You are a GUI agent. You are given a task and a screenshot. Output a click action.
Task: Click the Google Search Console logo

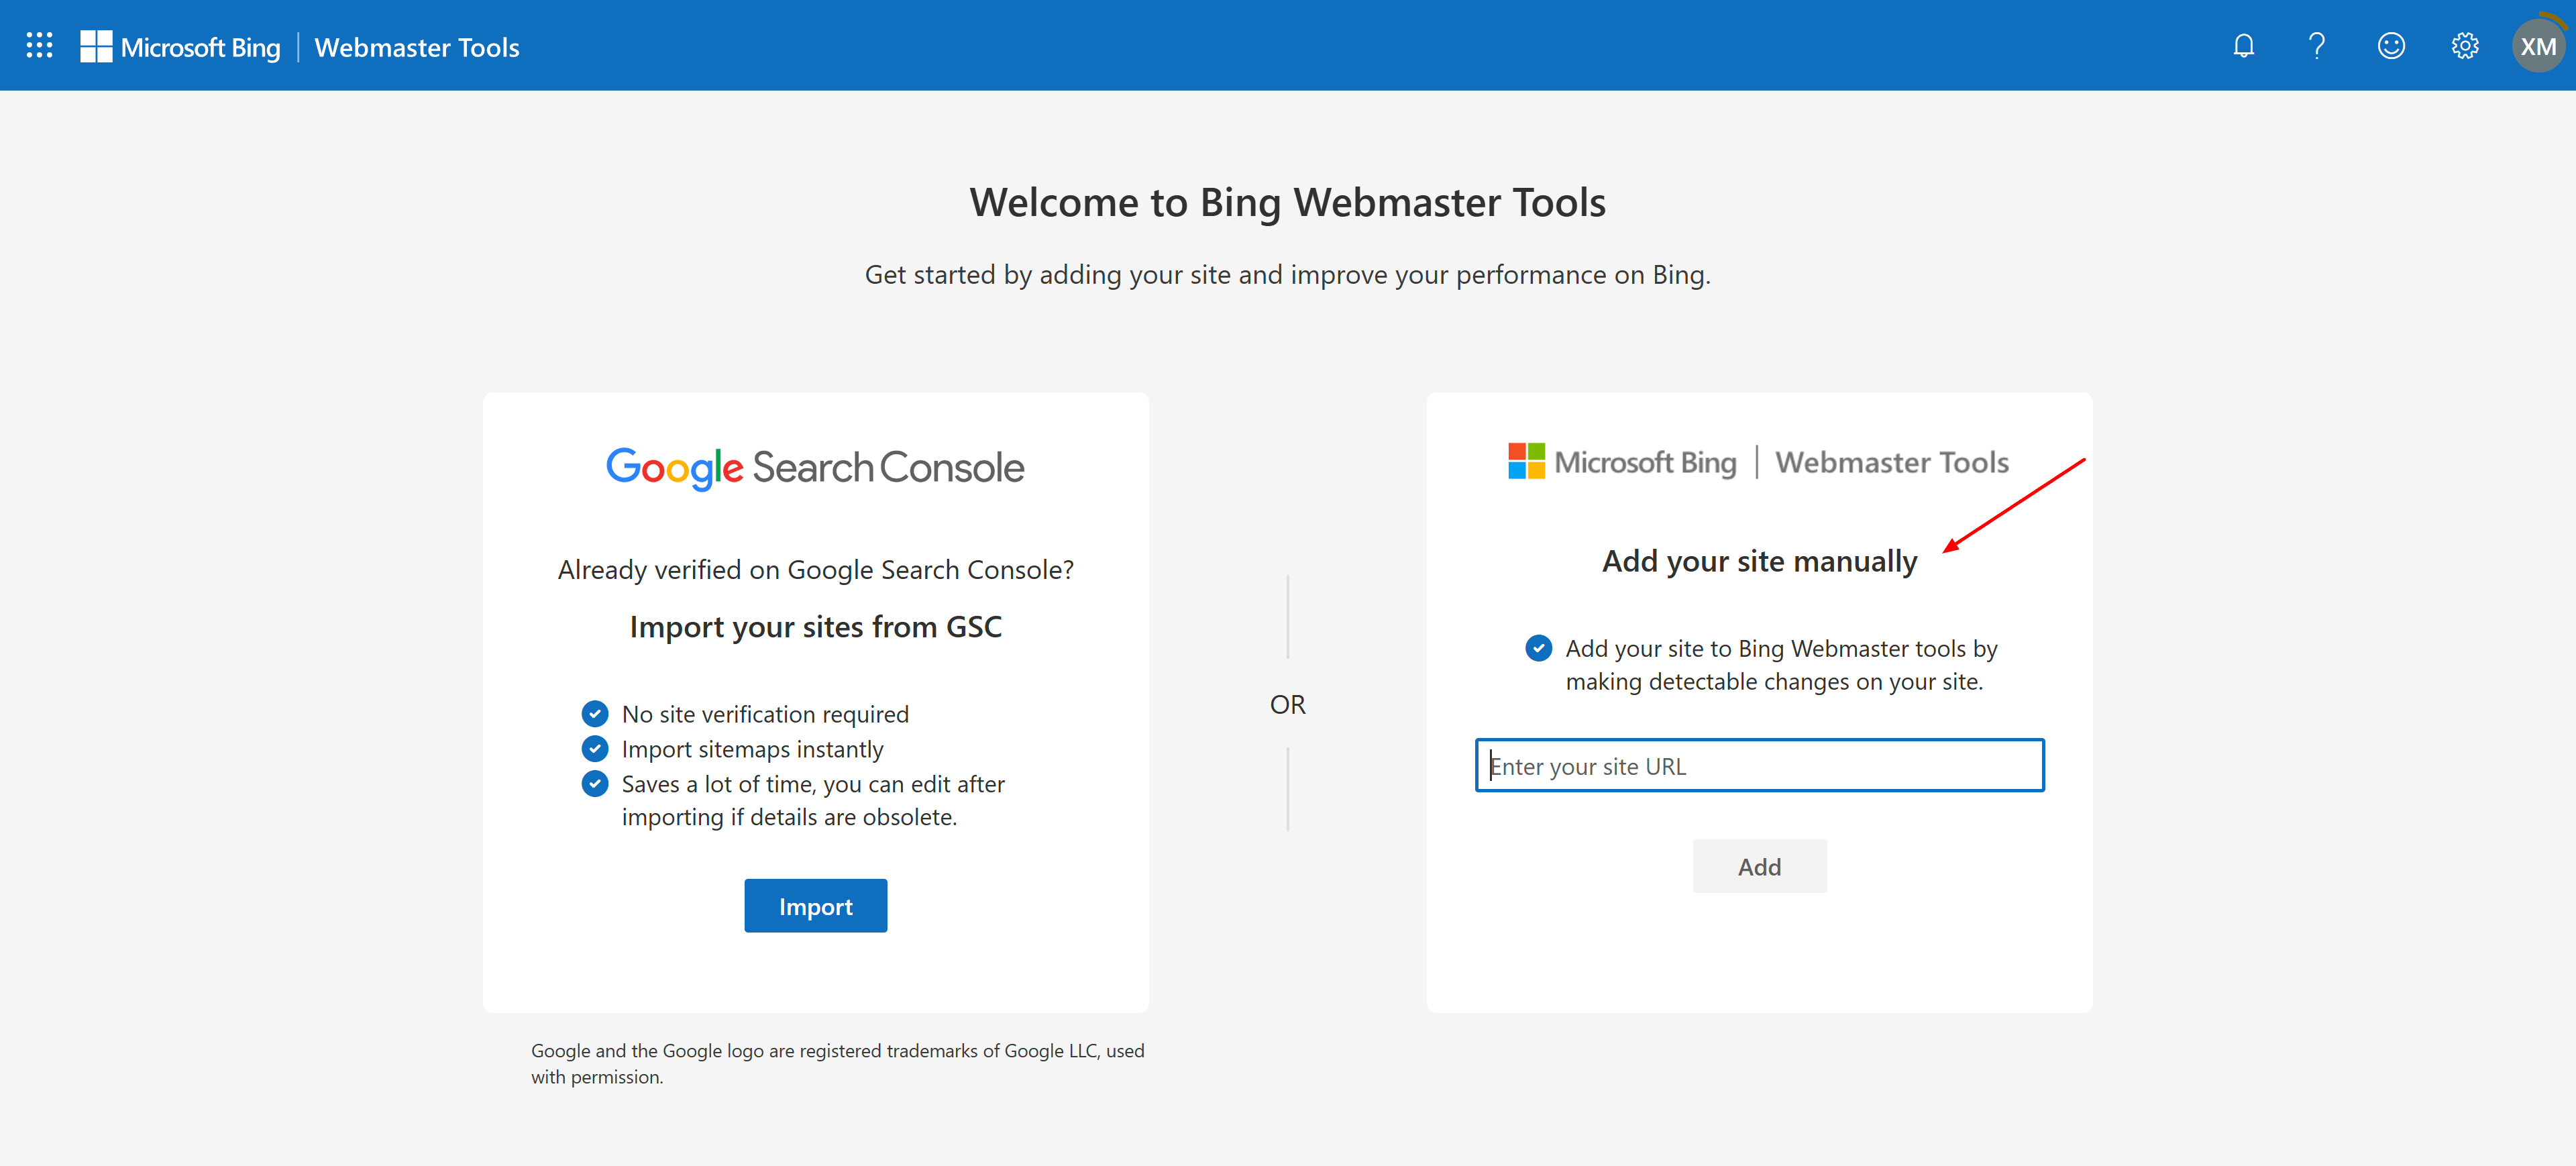(x=815, y=467)
